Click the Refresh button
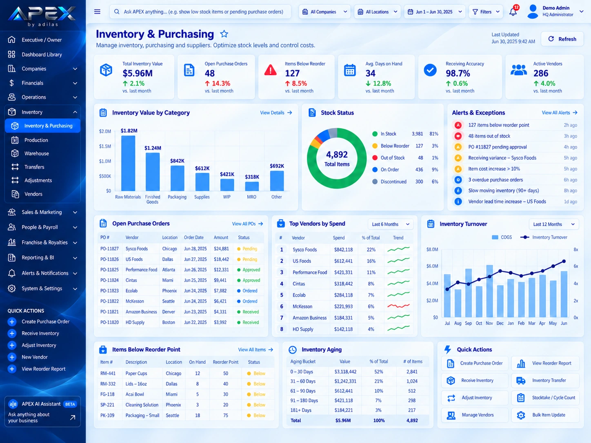The image size is (591, 443). pos(562,39)
